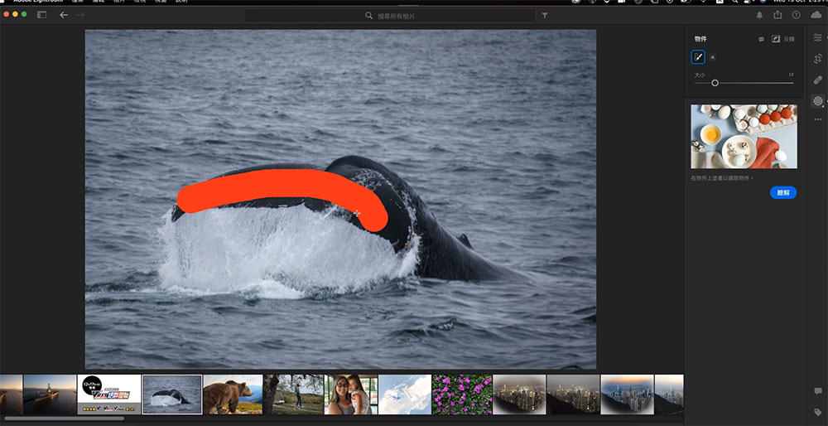Select the rectangle object selection mode
This screenshot has width=828, height=426.
[x=714, y=57]
